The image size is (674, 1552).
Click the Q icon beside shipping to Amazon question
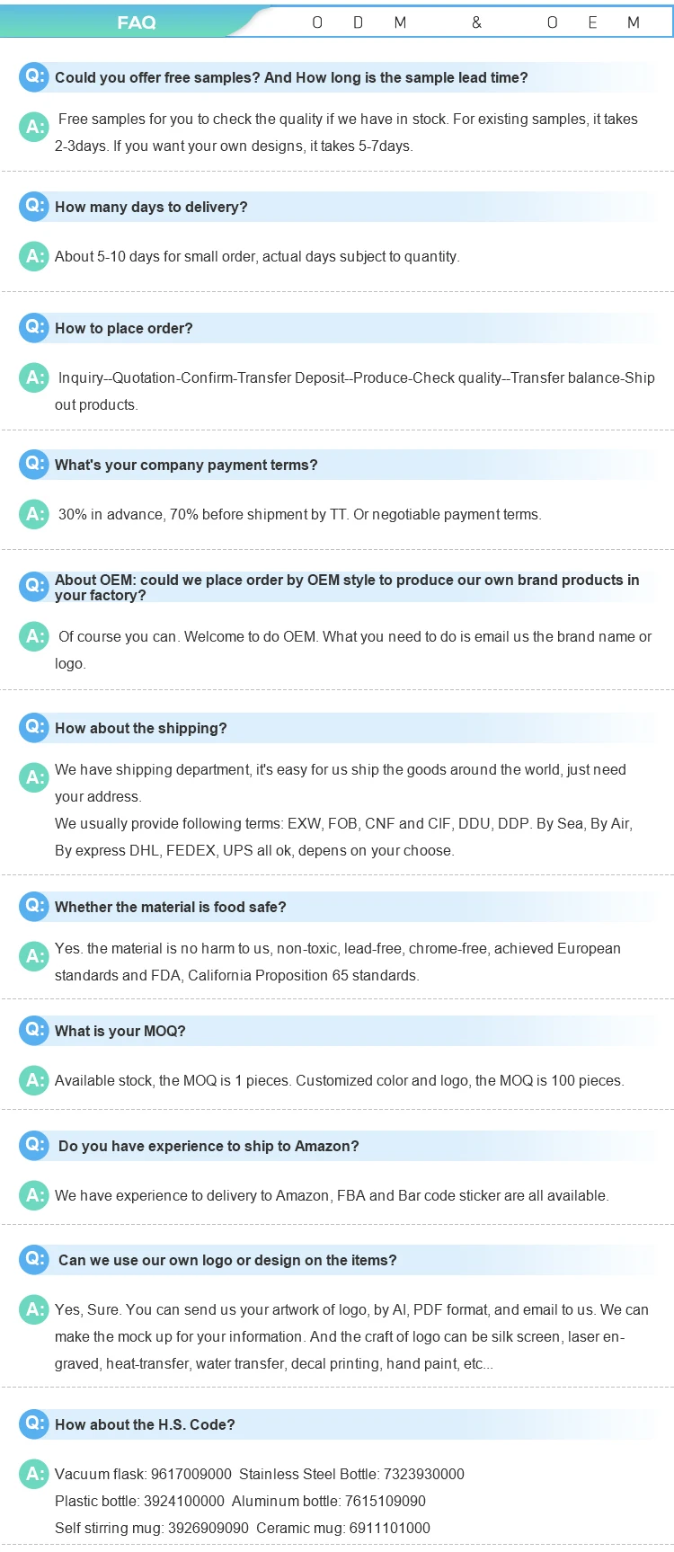click(34, 1146)
